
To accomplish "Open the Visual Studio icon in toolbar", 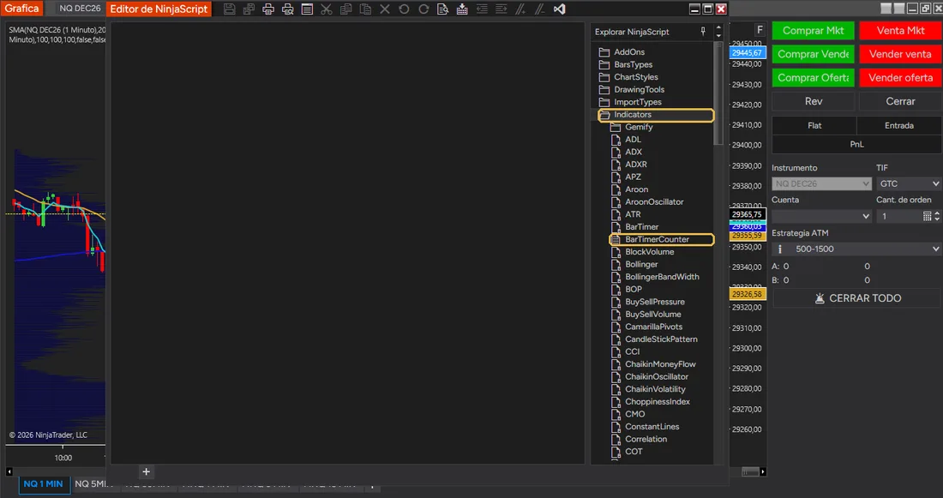I will [559, 9].
